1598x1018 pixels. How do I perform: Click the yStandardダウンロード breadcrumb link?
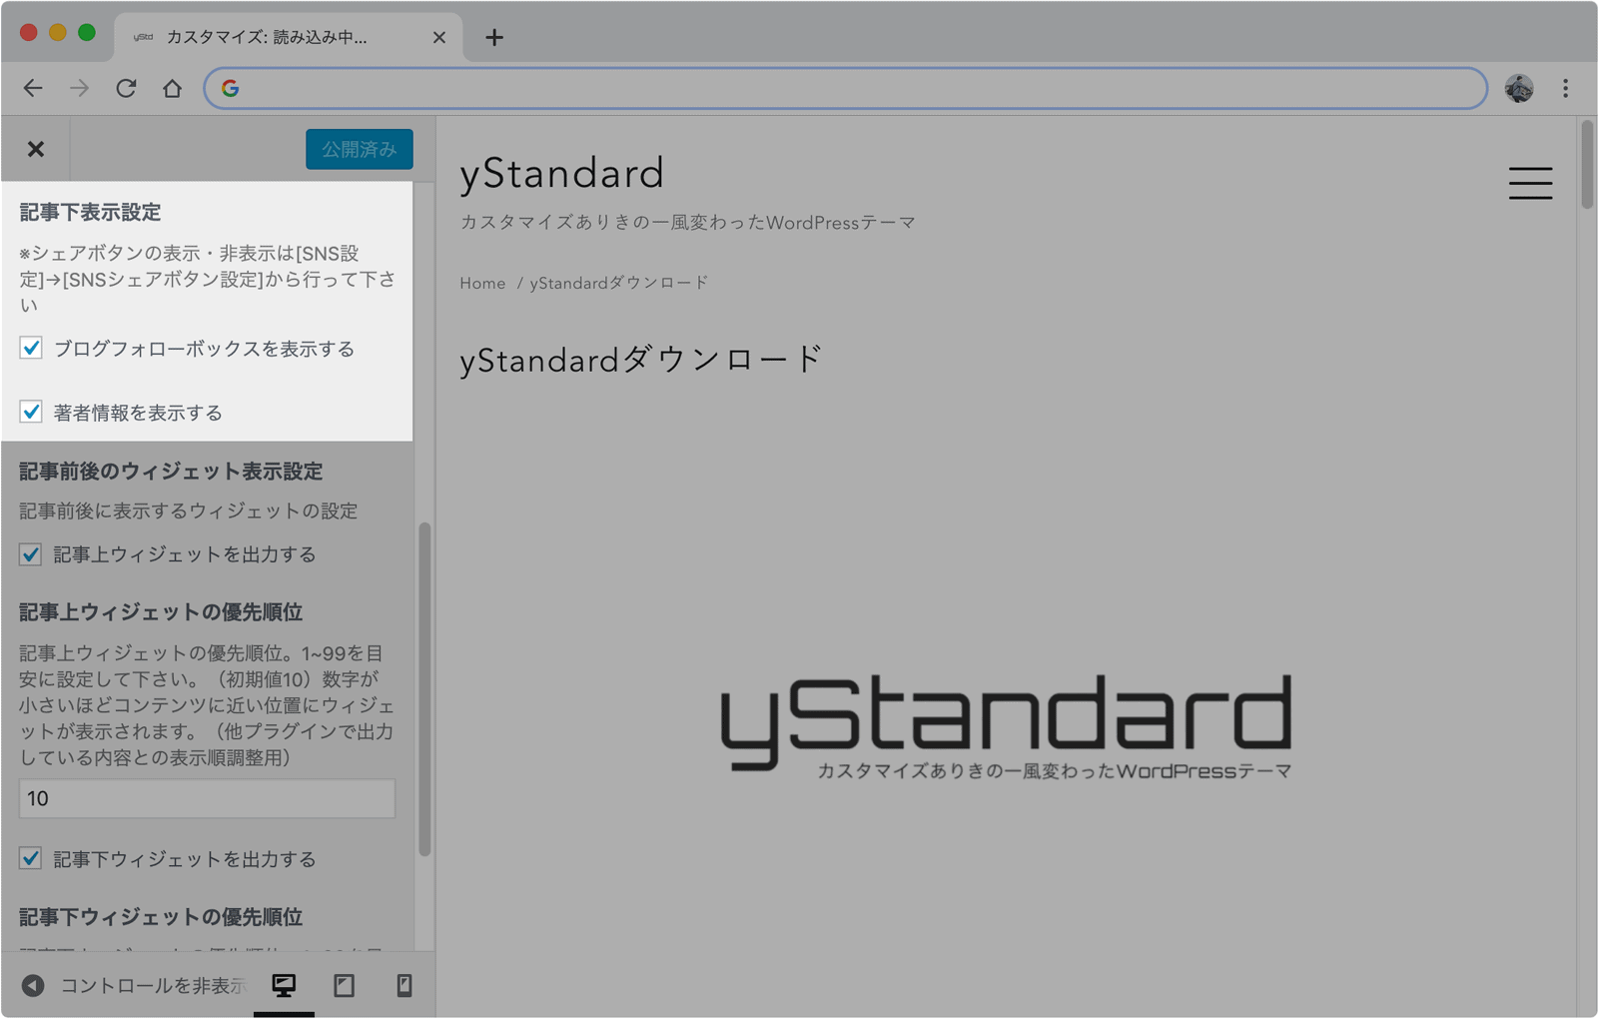click(619, 283)
